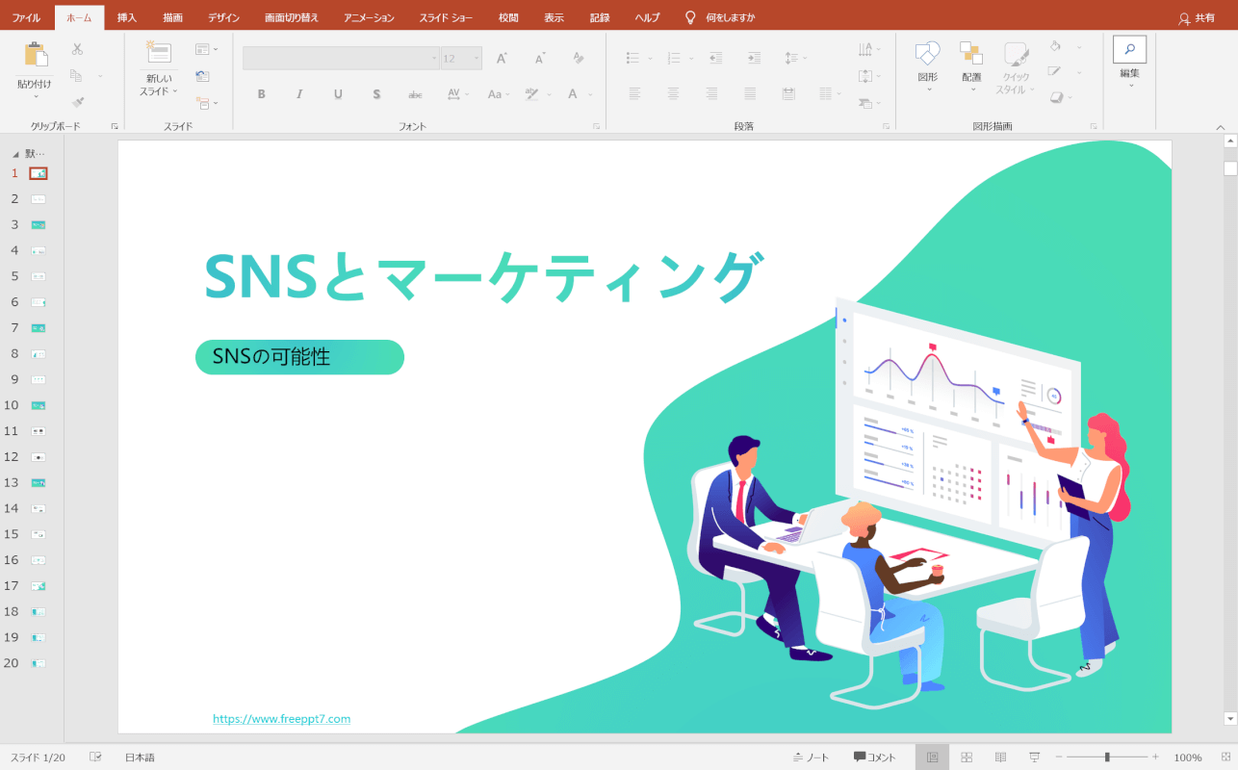Screen dimensions: 1238x770
Task: Open the Font dialog launcher
Action: click(596, 126)
